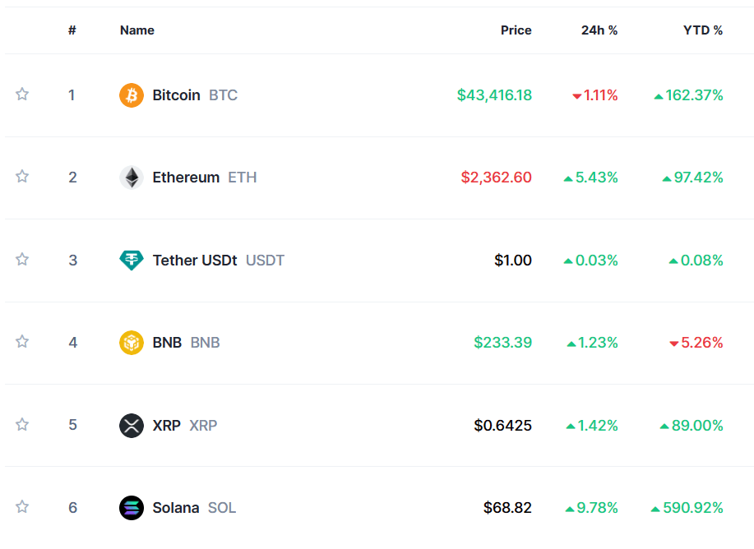Image resolution: width=754 pixels, height=549 pixels.
Task: Click the Solana coin logo
Action: (131, 507)
